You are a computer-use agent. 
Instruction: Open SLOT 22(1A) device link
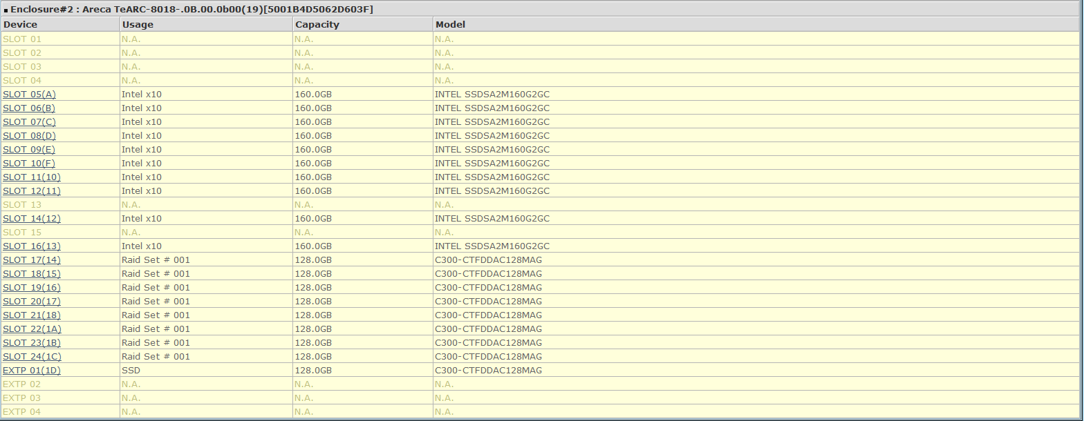click(32, 329)
